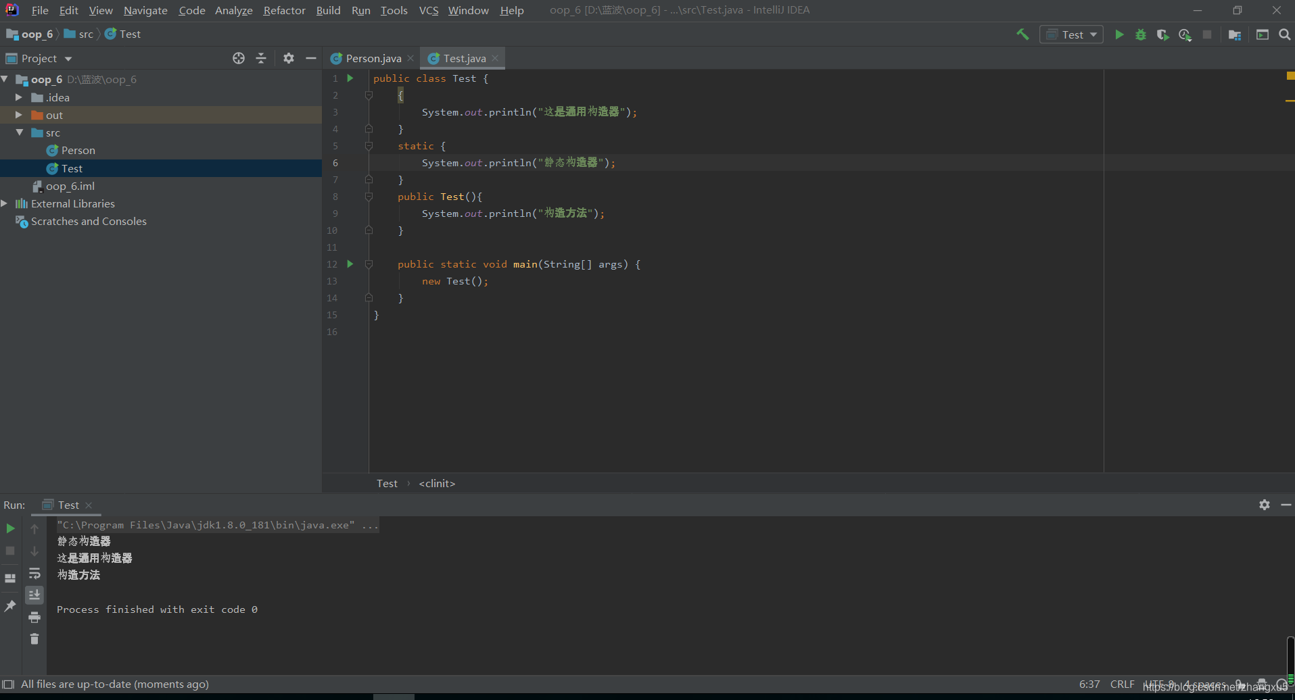Fold the class Test code block marker on line 2
This screenshot has height=700, width=1295.
(x=369, y=95)
